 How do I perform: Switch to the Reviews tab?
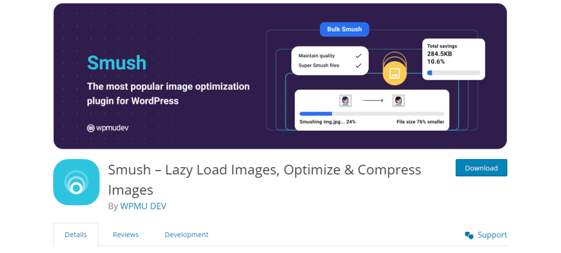coord(125,235)
